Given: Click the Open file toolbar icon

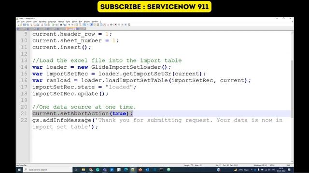Looking at the screenshot, I should [x=21, y=25].
